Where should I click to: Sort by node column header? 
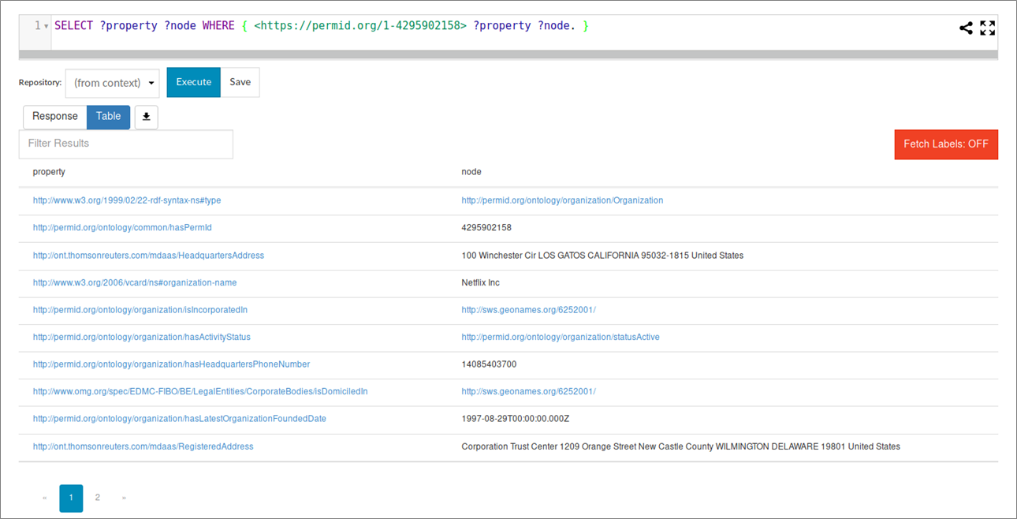point(471,171)
